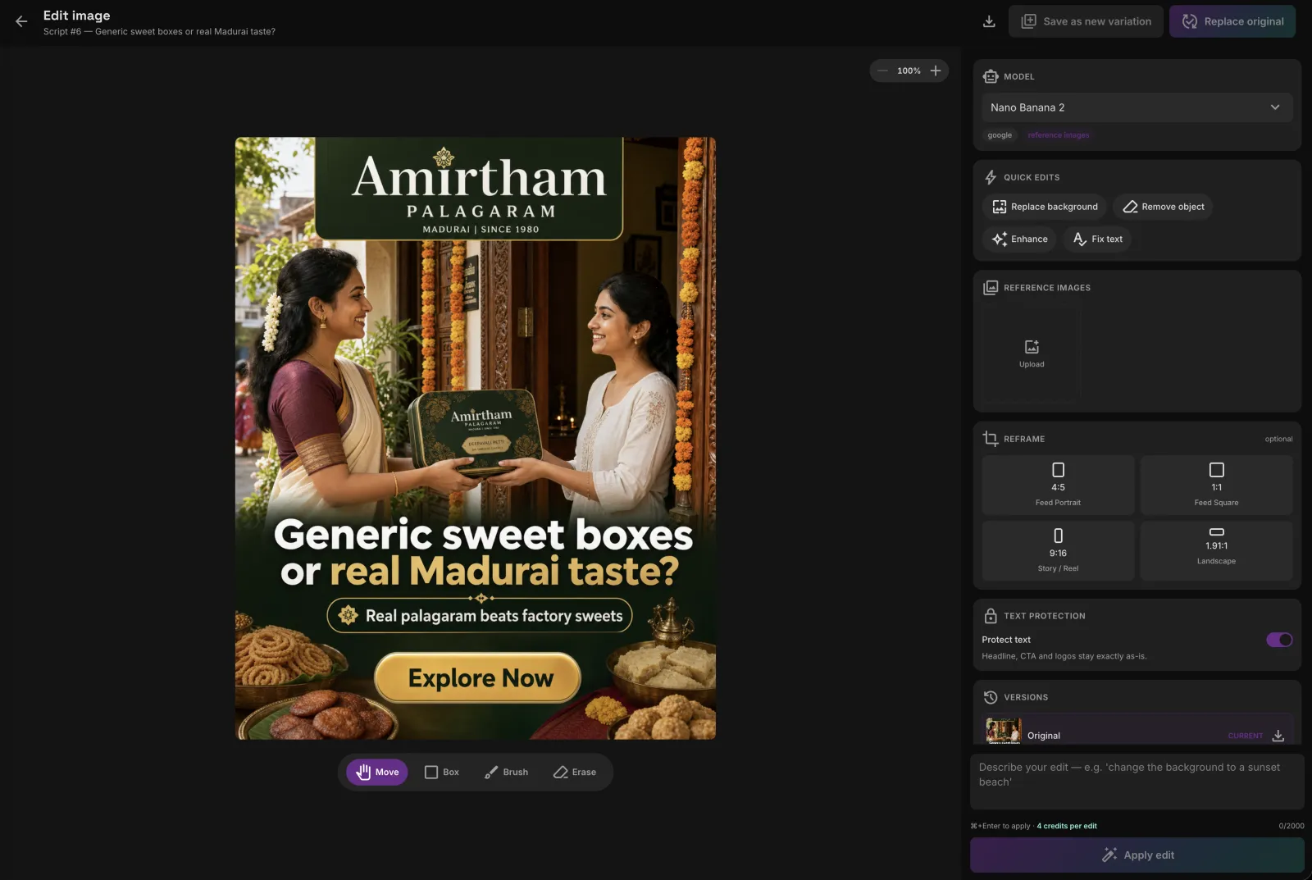Screen dimensions: 1312x880
Task: Click the ad image on canvas
Action: tap(476, 438)
